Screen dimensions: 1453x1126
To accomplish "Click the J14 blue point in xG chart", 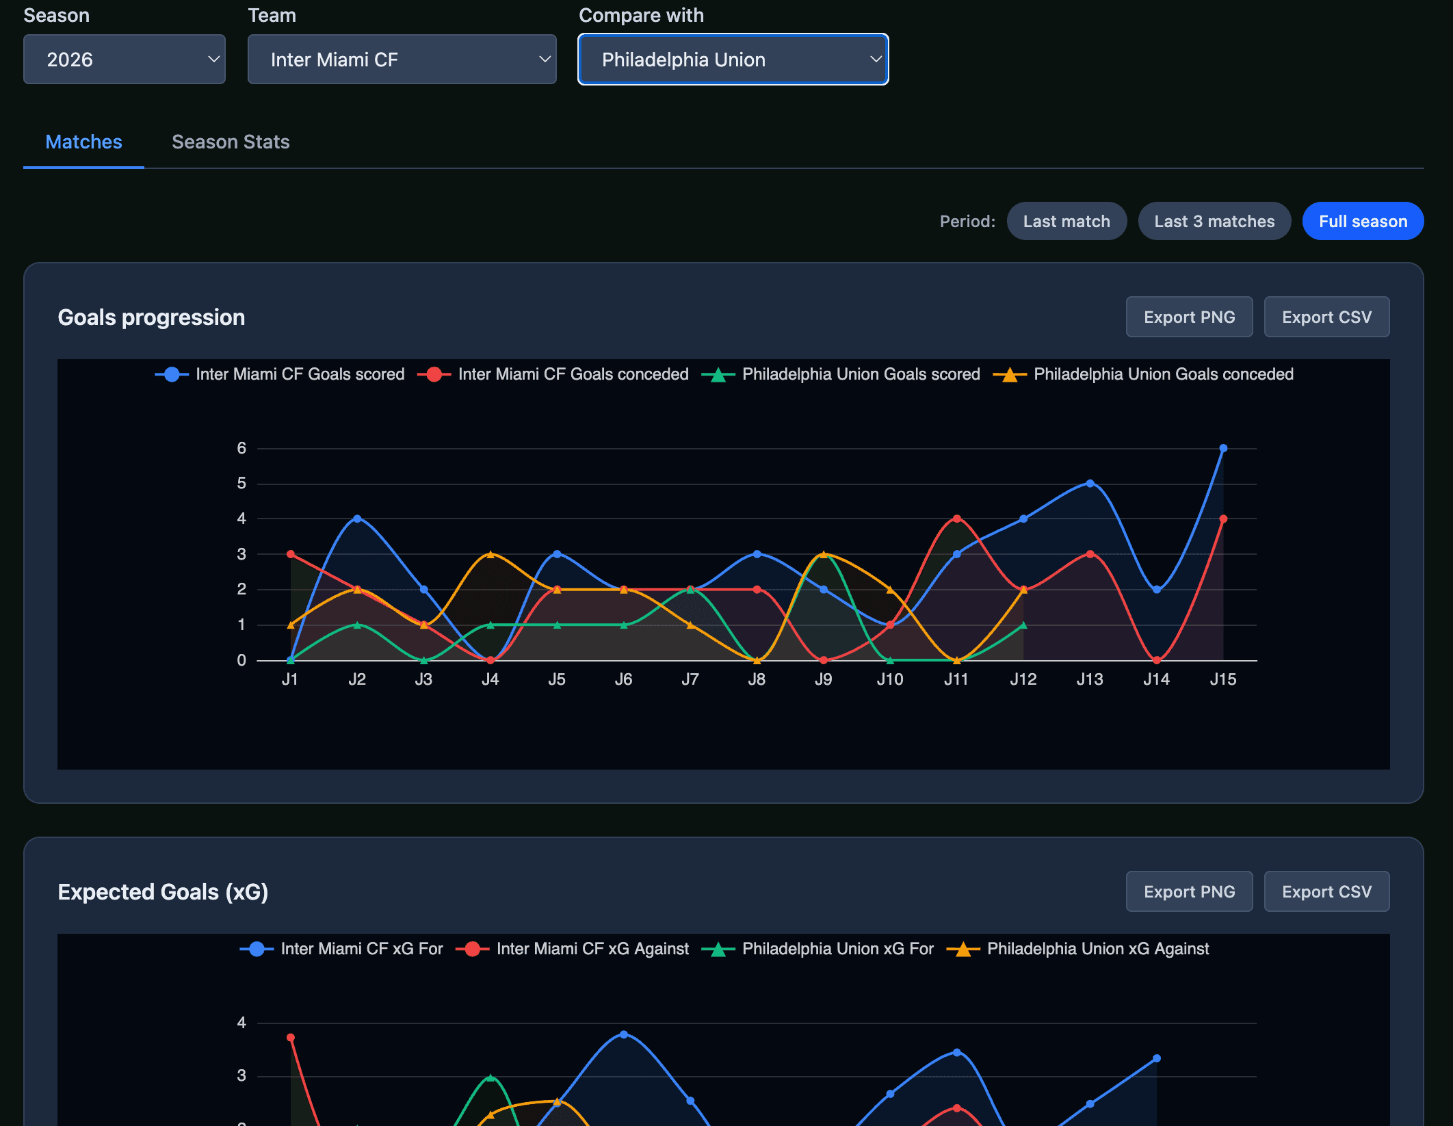I will point(1156,1058).
